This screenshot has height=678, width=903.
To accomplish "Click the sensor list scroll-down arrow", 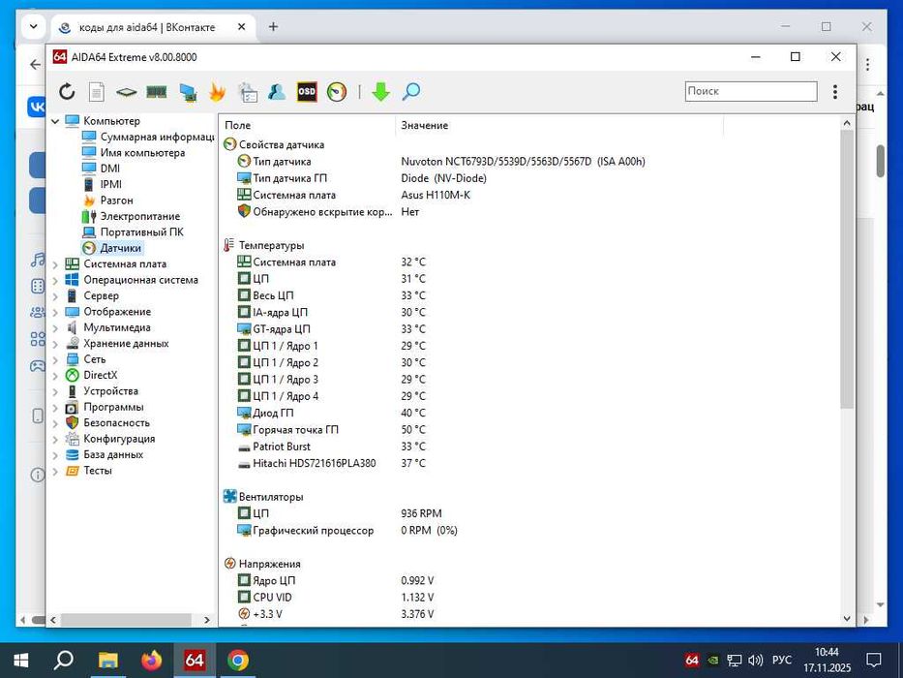I will [x=847, y=619].
